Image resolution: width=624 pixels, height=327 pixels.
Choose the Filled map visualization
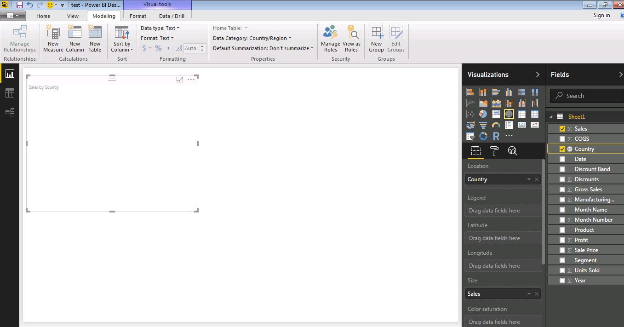tap(470, 125)
